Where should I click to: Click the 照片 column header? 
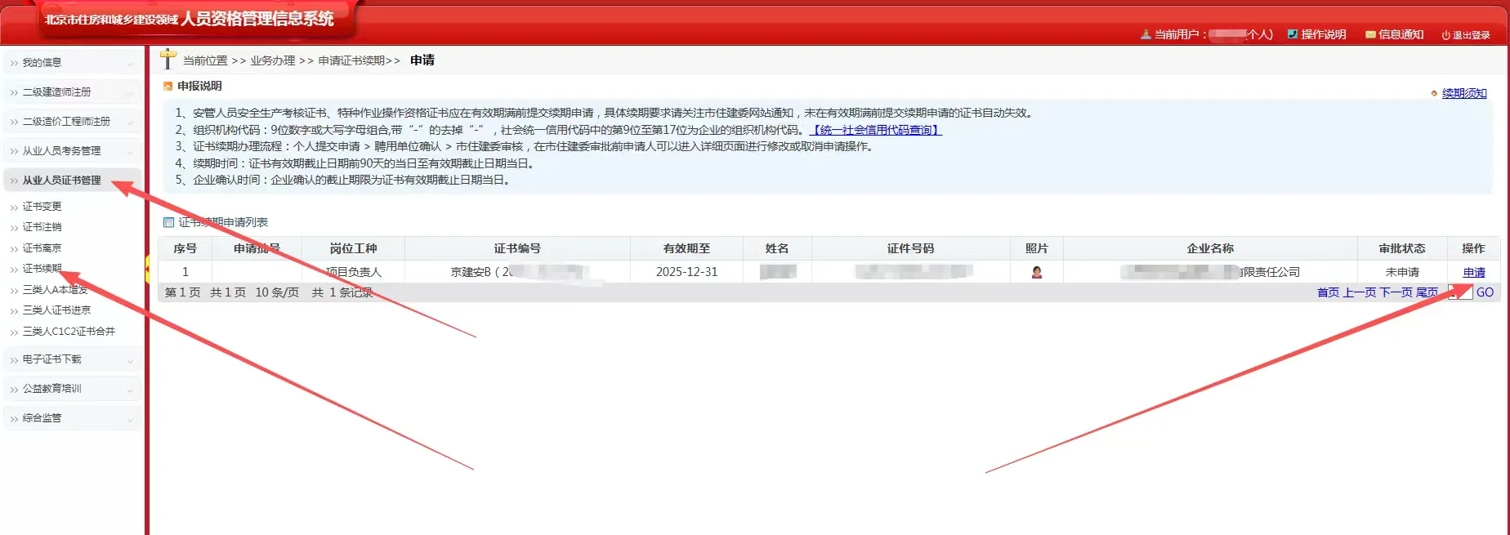coord(1036,248)
